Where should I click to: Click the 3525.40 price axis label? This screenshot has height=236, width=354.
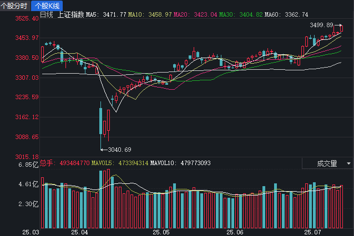pos(27,18)
